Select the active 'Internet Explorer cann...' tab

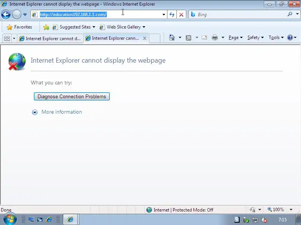(113, 38)
